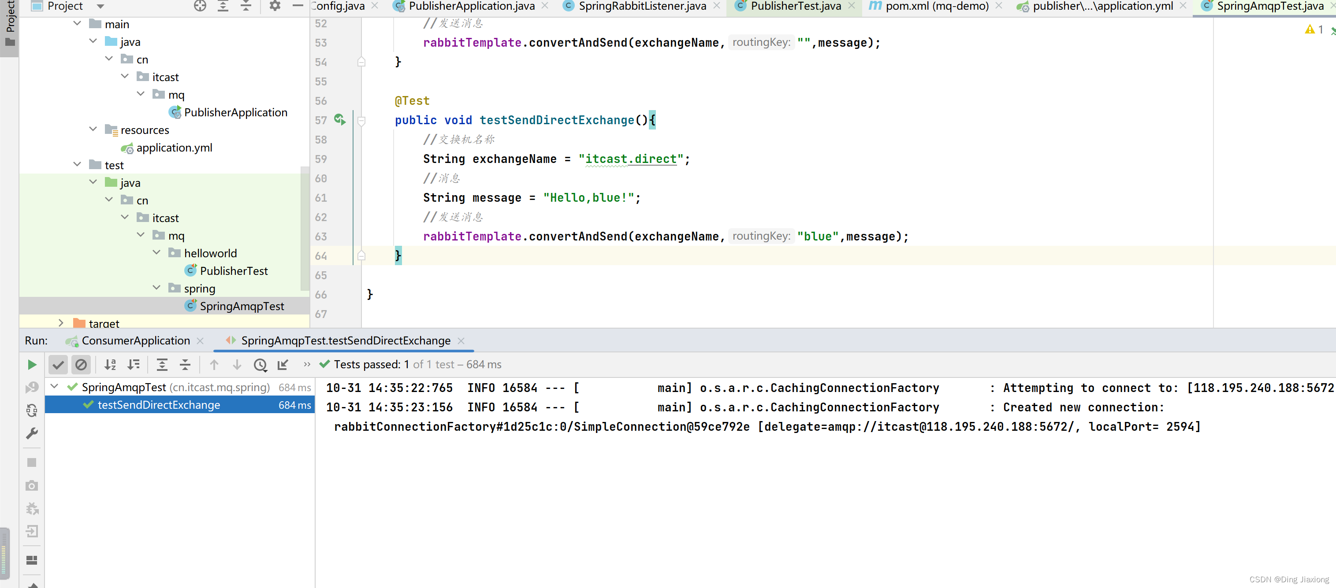Open test history clock icon
The height and width of the screenshot is (588, 1336).
pyautogui.click(x=261, y=365)
